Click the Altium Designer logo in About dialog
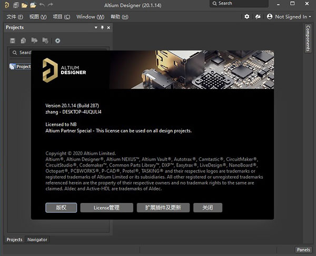This screenshot has width=316, height=256. click(64, 70)
